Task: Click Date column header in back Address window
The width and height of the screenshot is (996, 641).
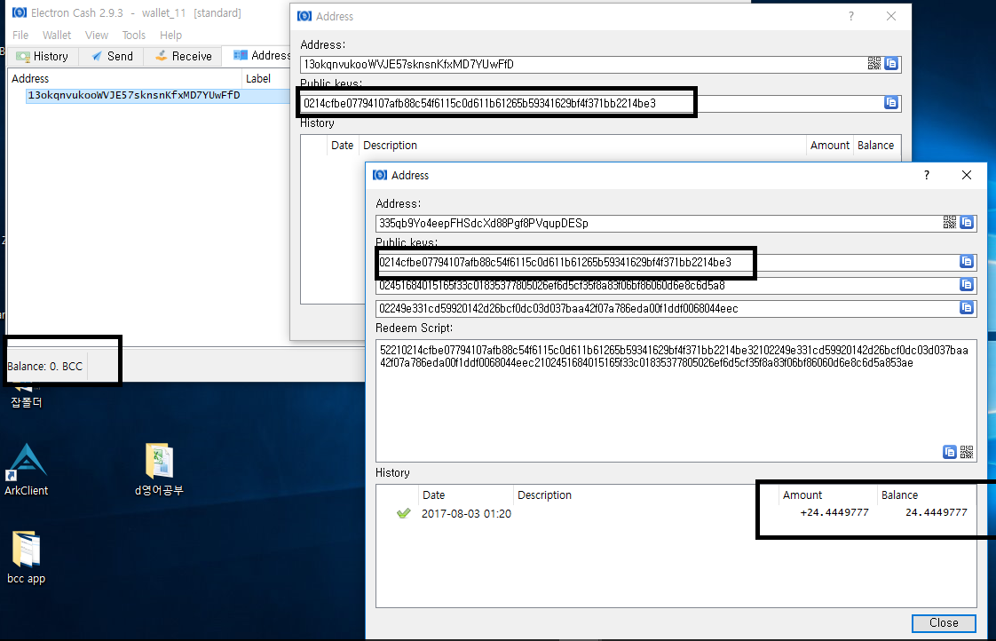Action: 343,146
